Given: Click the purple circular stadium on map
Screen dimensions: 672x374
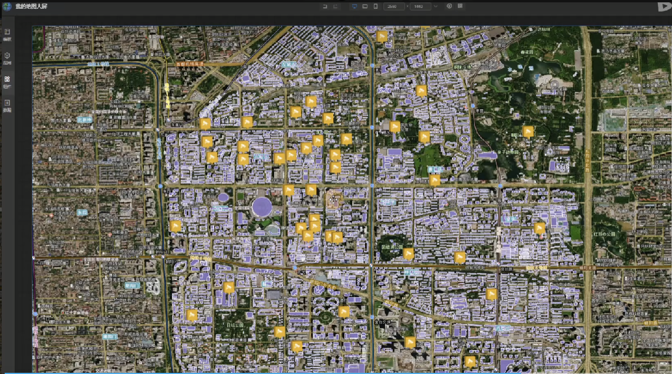Looking at the screenshot, I should coord(262,206).
